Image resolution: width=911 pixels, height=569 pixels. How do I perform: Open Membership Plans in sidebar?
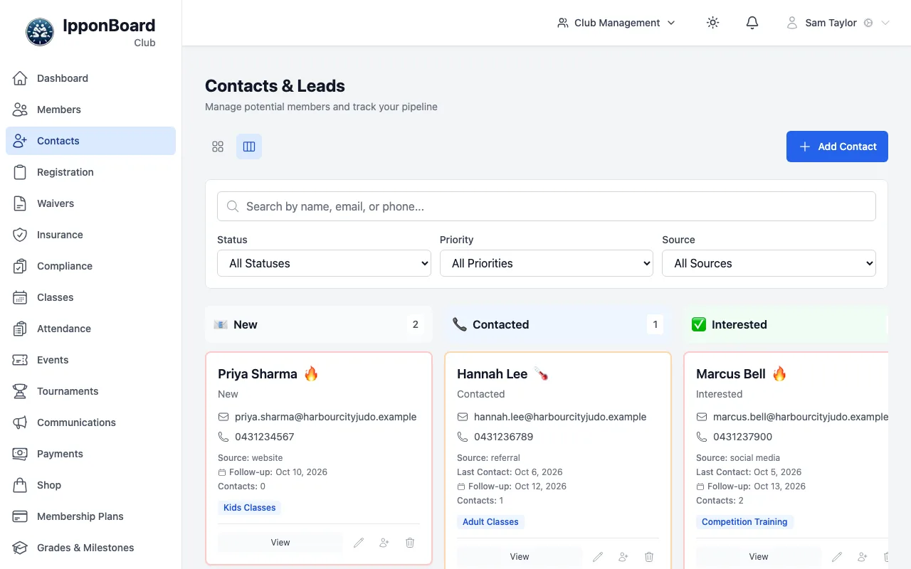click(90, 516)
